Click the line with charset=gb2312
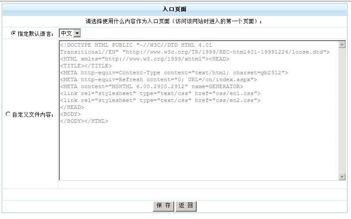 pos(174,73)
